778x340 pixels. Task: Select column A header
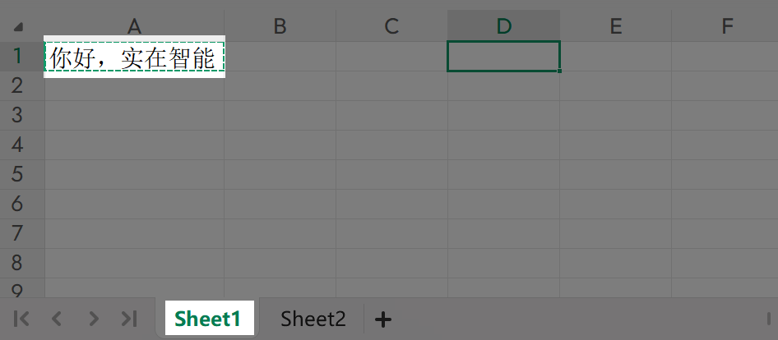[x=134, y=26]
